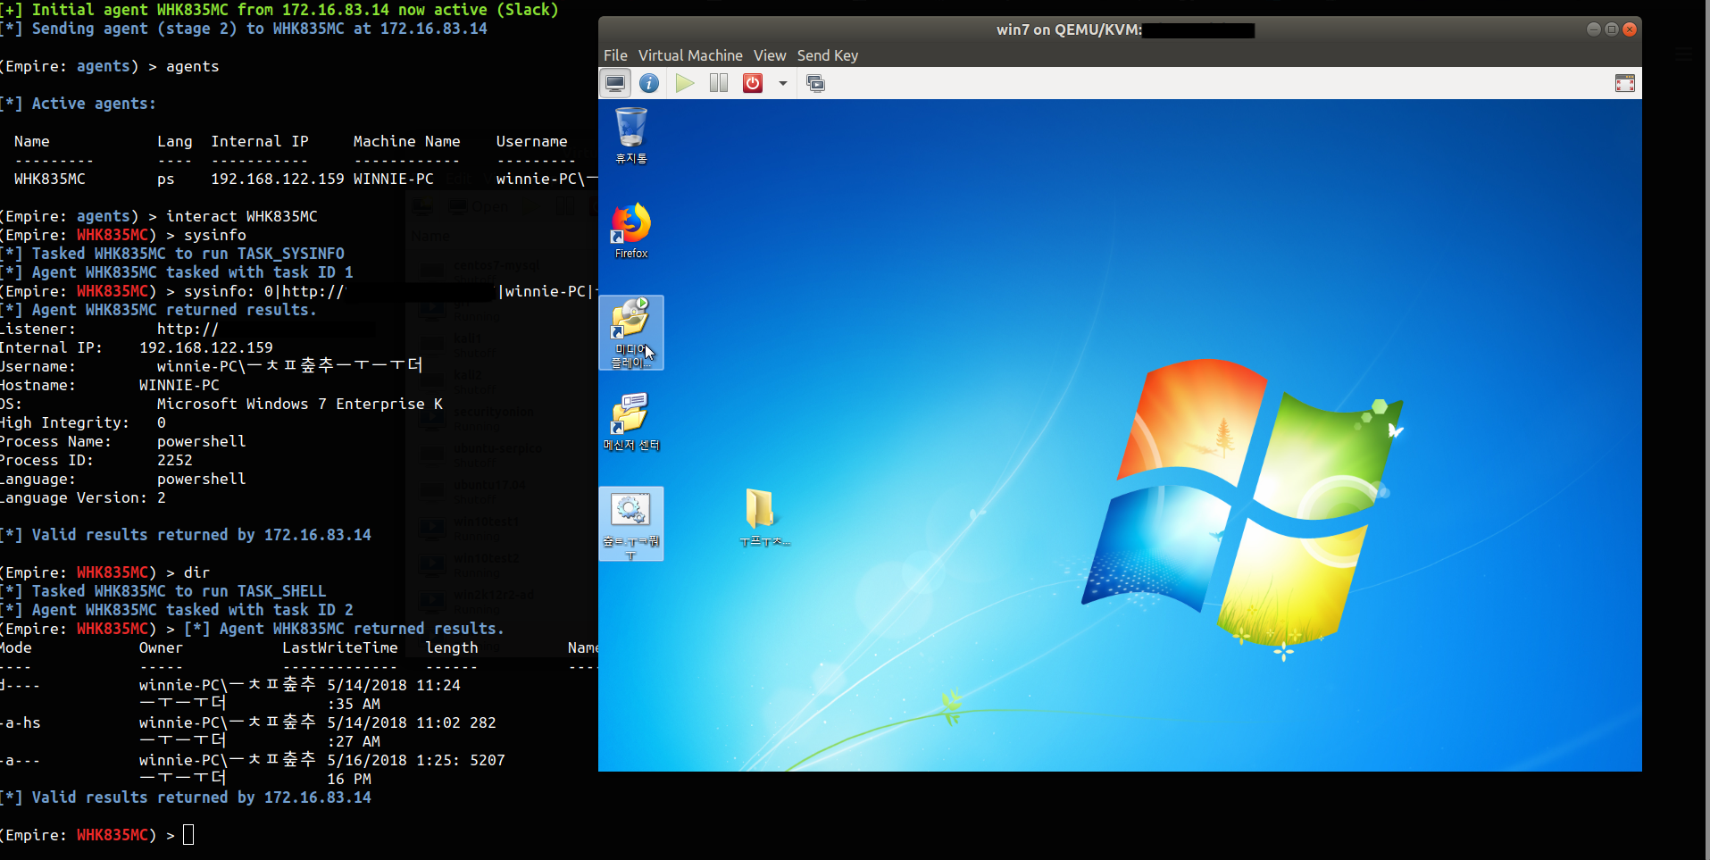1710x860 pixels.
Task: Expand the shutdown options dropdown arrow
Action: point(782,83)
